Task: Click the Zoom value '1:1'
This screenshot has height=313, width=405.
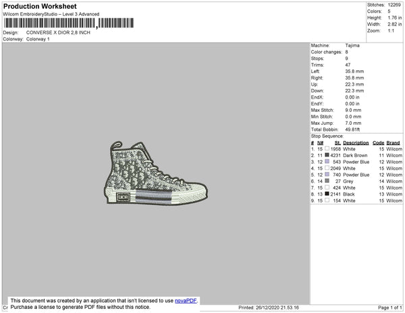Action: coord(391,31)
